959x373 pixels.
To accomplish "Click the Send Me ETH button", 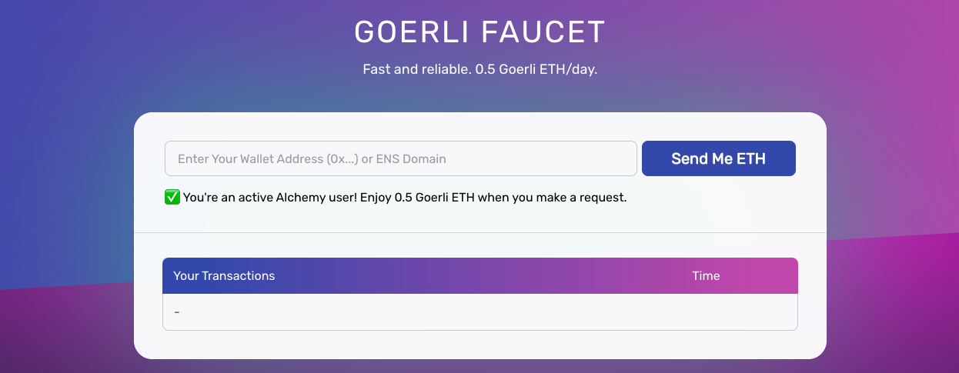I will (x=719, y=158).
